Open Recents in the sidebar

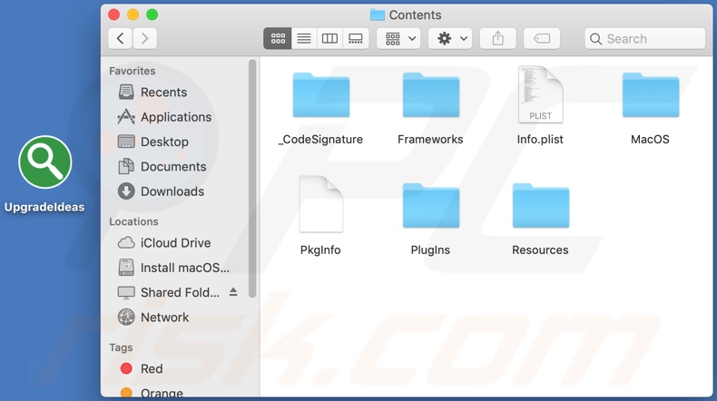tap(152, 92)
